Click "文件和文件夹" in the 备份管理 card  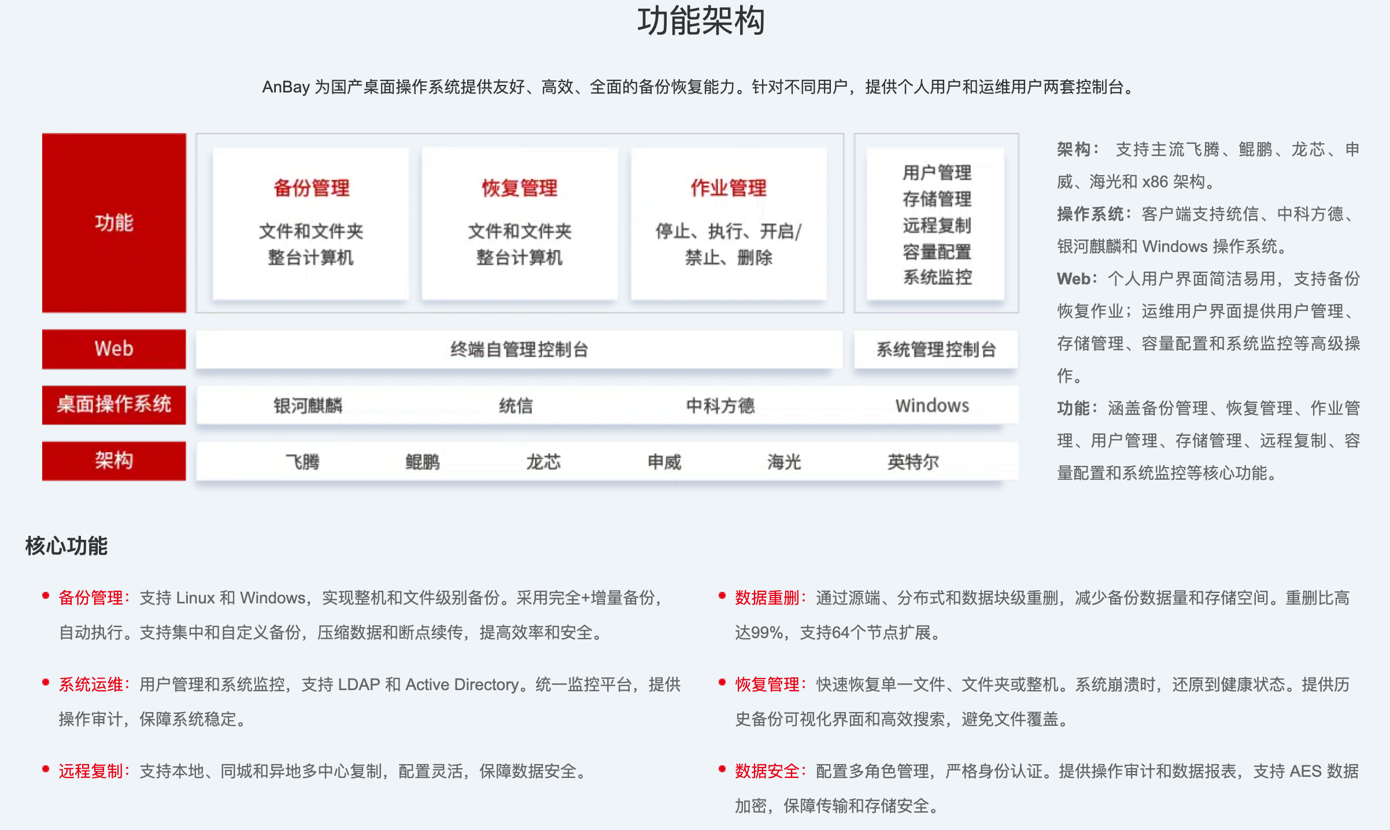pos(311,231)
